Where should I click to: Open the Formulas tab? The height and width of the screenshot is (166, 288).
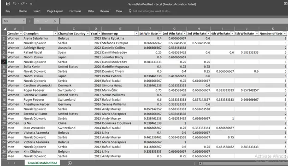click(75, 11)
